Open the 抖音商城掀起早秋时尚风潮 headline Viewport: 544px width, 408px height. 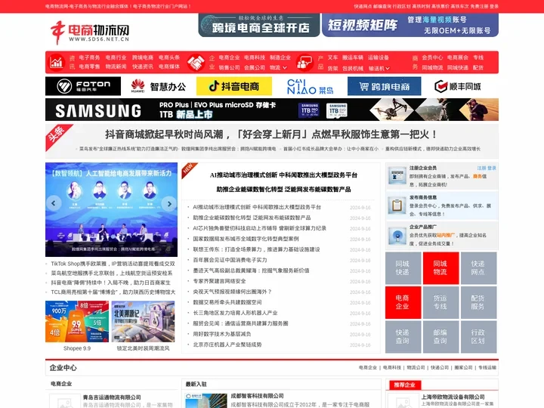[270, 134]
